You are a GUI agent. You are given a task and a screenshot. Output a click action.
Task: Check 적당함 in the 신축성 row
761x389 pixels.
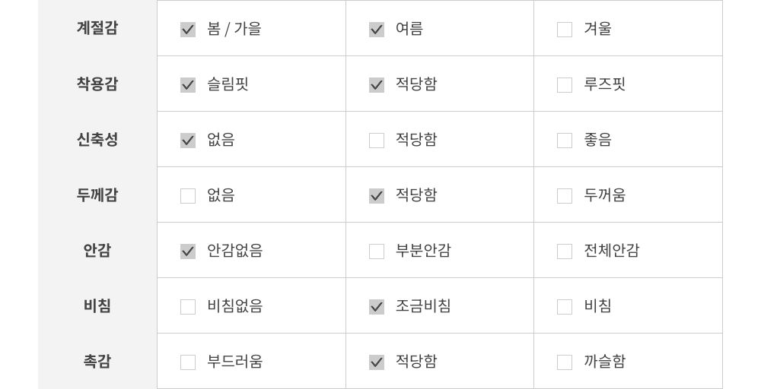click(377, 141)
